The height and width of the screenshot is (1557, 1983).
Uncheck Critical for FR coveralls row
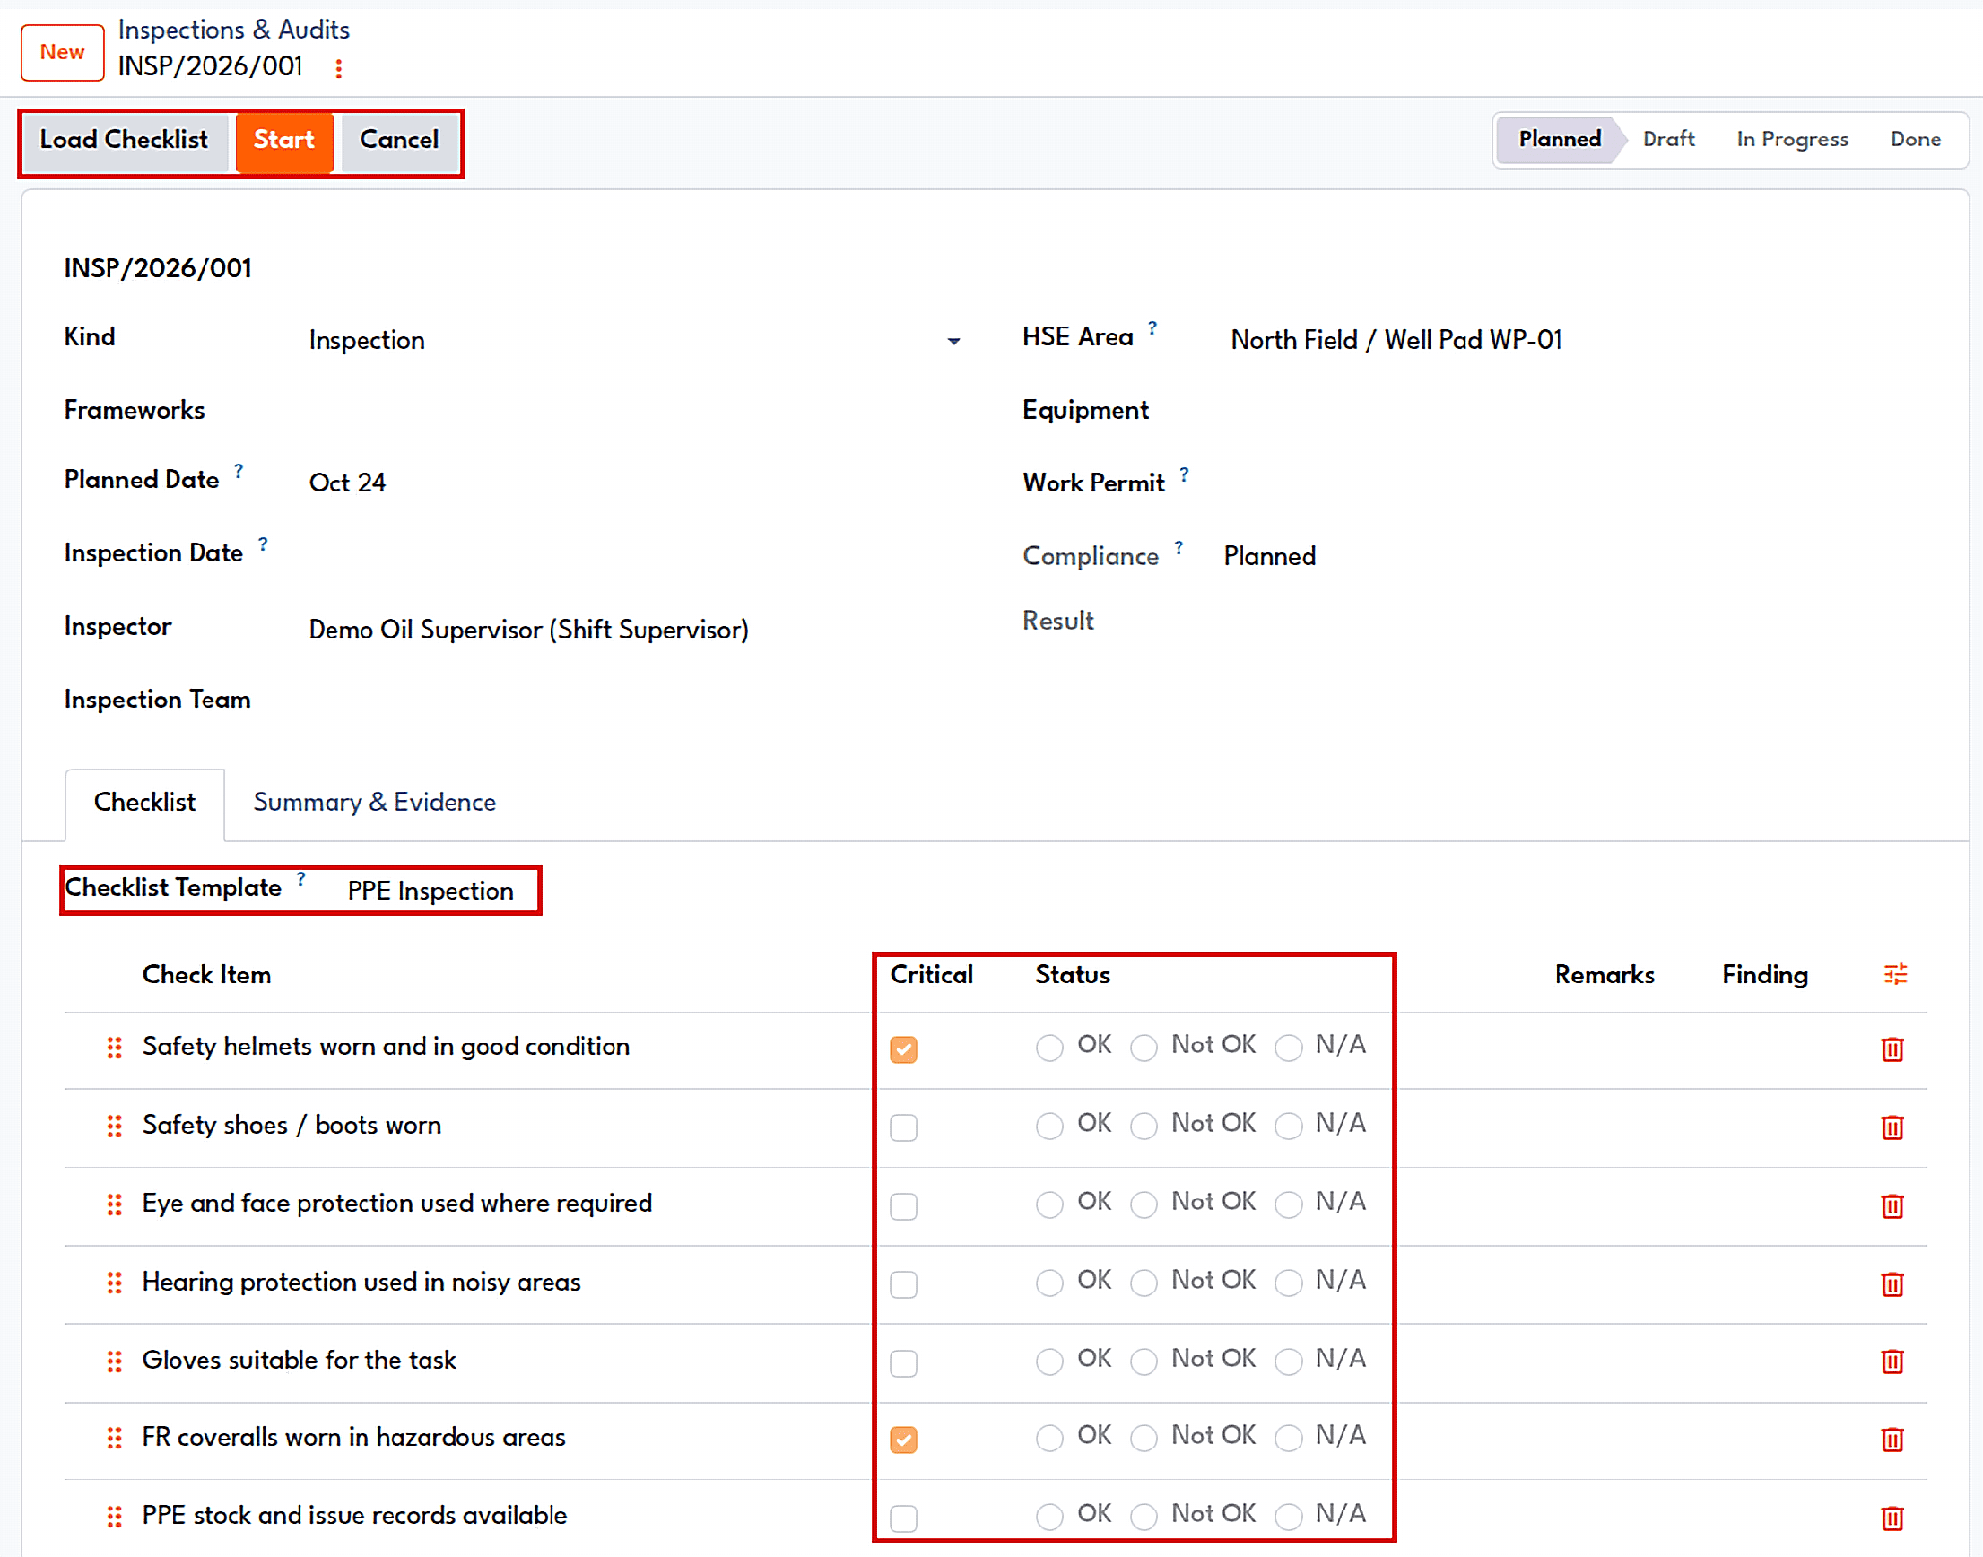pos(903,1440)
